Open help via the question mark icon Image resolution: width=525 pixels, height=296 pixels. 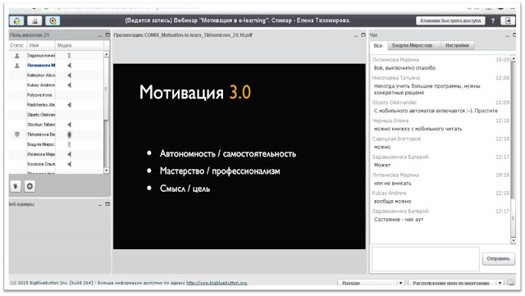click(492, 20)
